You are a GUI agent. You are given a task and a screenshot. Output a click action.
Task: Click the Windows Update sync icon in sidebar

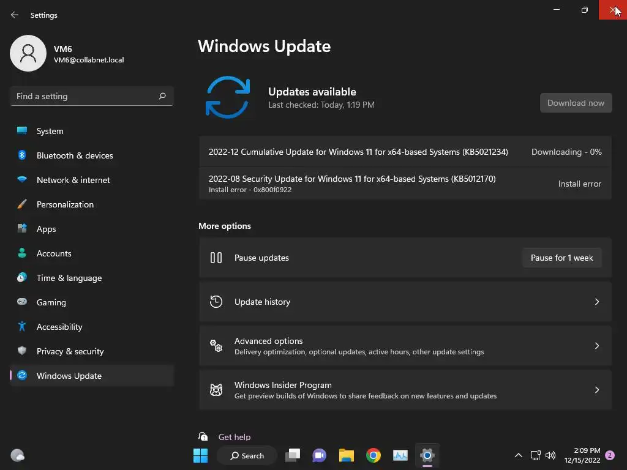22,375
